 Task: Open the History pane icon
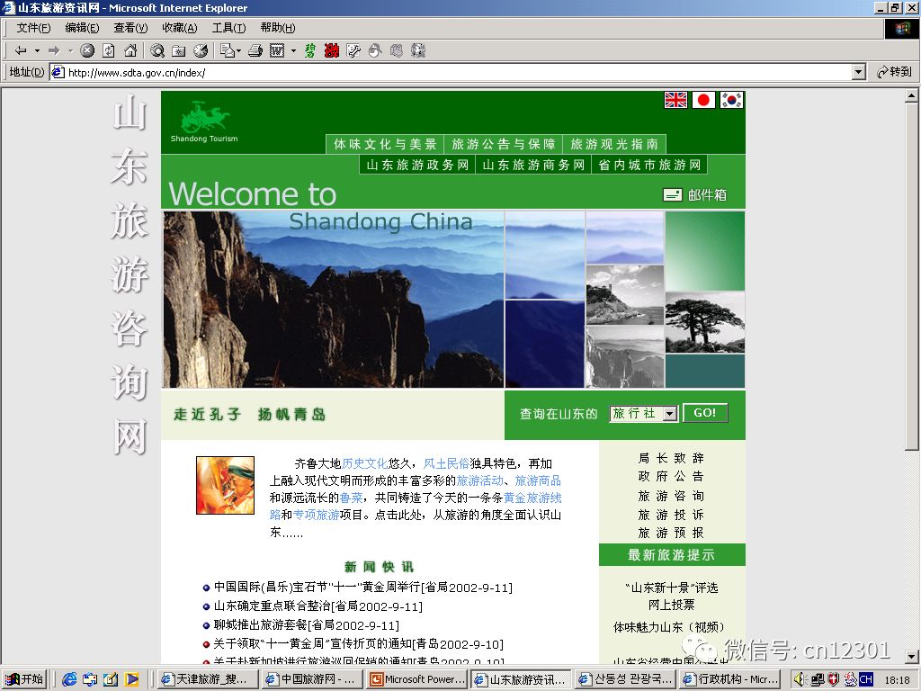201,50
